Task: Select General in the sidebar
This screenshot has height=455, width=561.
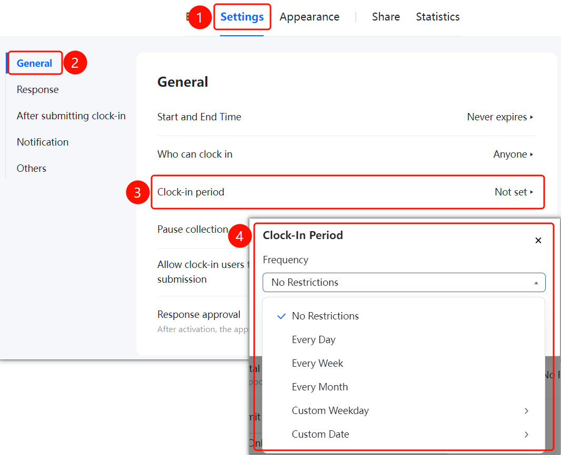Action: (x=34, y=63)
